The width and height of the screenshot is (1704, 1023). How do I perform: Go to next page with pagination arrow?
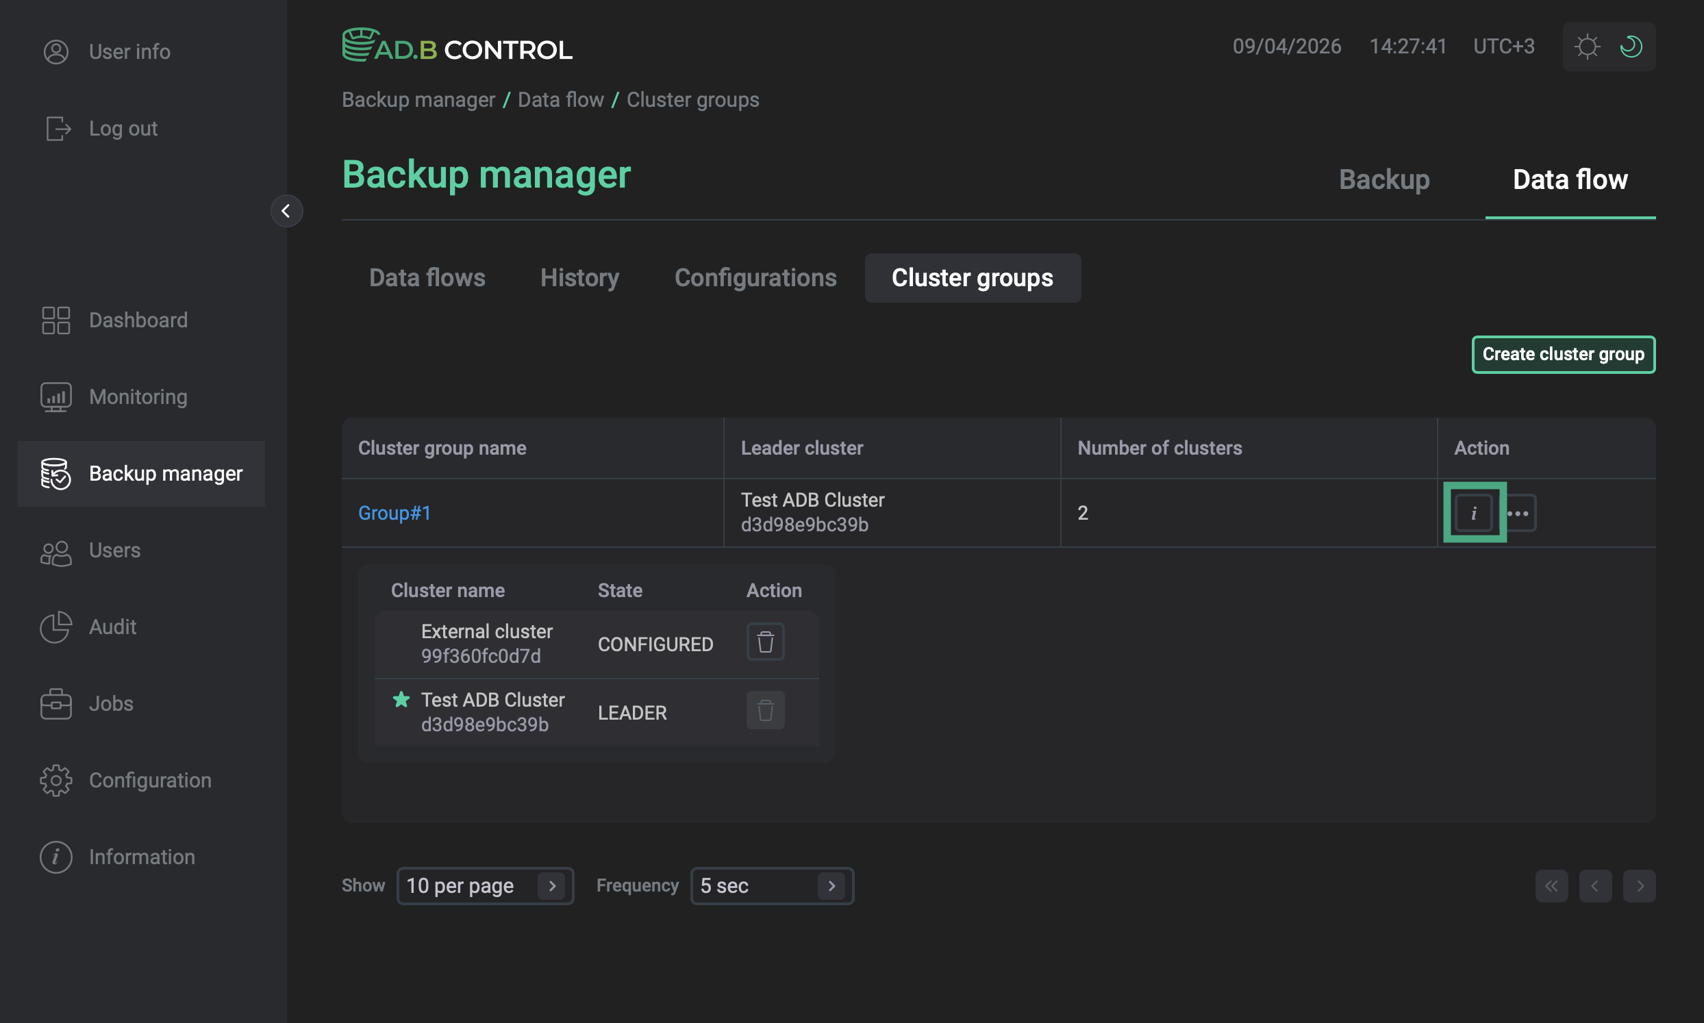point(1640,886)
